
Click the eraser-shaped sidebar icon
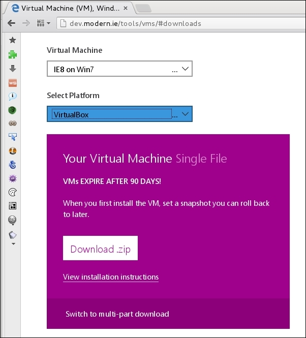pyautogui.click(x=13, y=235)
